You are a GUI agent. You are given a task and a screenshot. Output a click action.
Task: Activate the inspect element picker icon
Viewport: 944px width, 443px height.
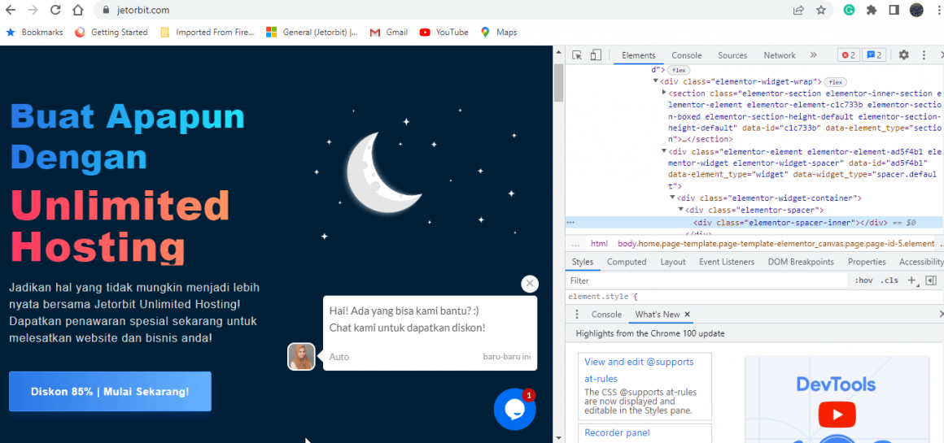click(577, 55)
